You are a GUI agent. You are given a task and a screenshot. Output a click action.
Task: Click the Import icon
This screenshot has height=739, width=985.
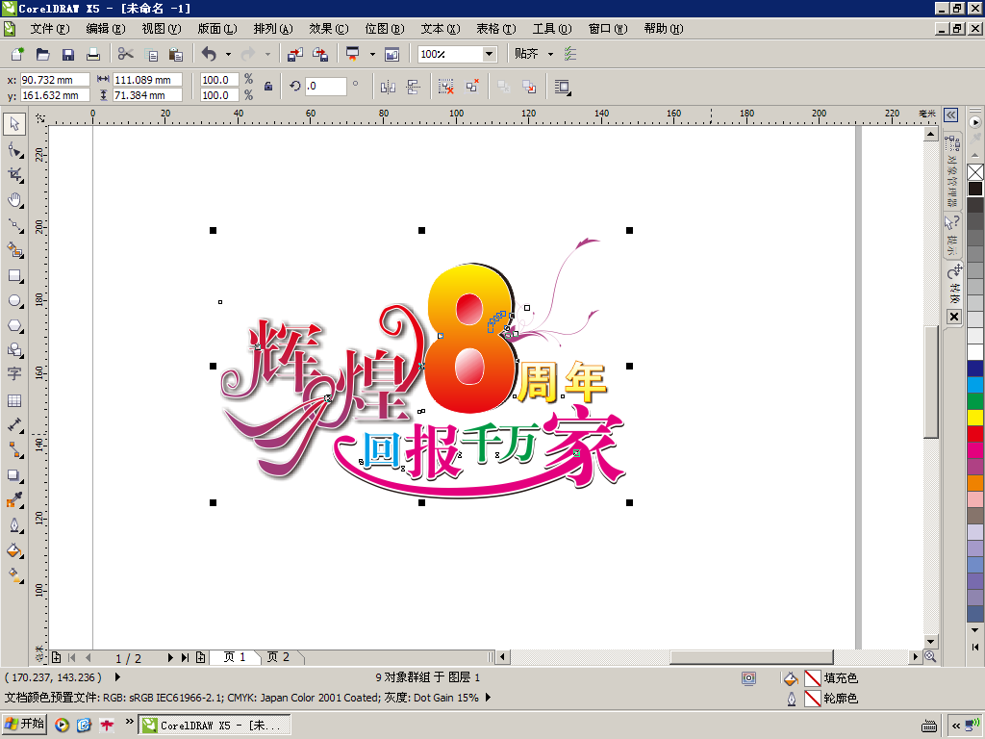pos(294,55)
